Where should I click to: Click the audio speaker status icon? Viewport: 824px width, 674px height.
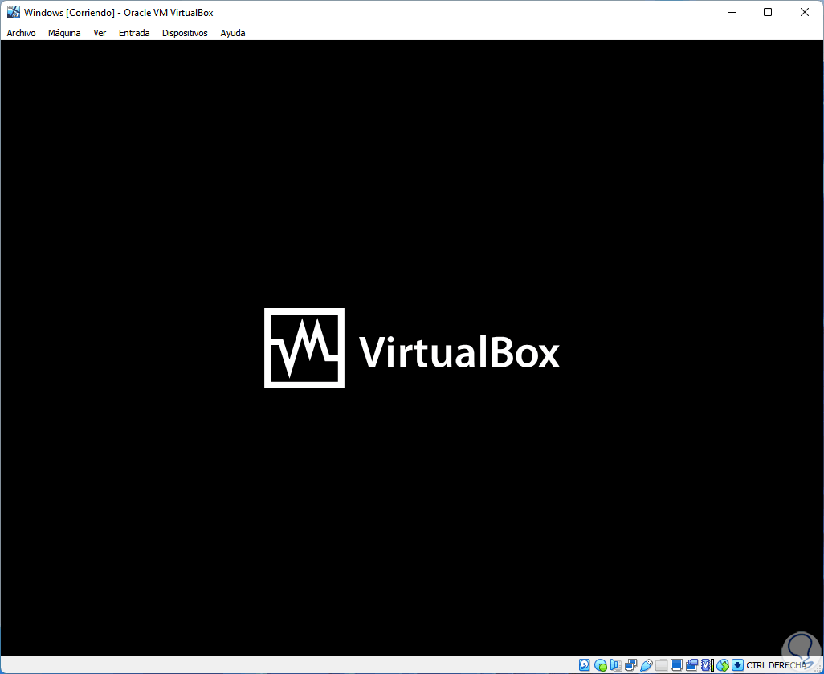click(x=615, y=665)
